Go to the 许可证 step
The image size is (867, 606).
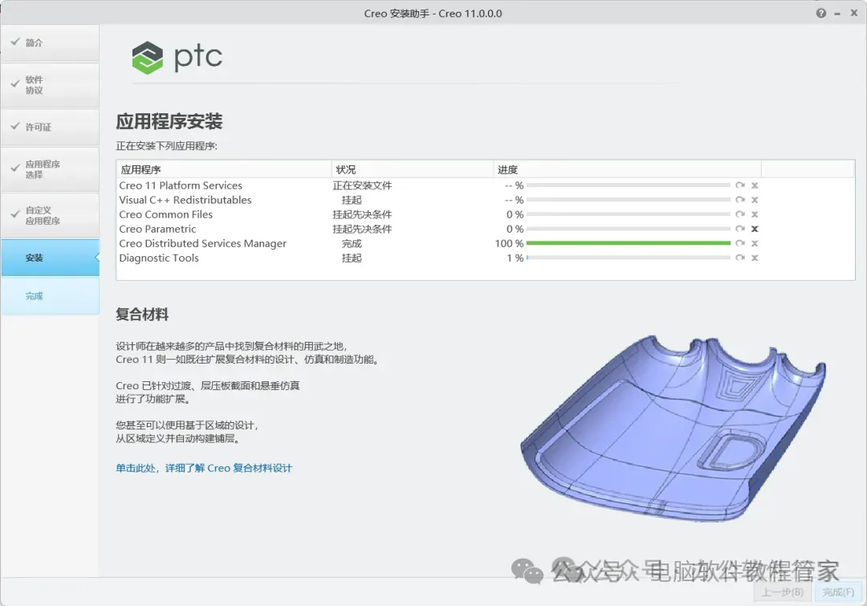pos(51,127)
